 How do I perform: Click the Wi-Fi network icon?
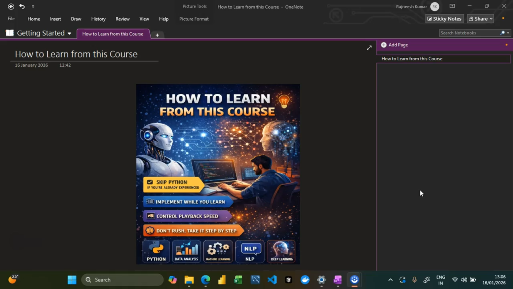pyautogui.click(x=455, y=280)
